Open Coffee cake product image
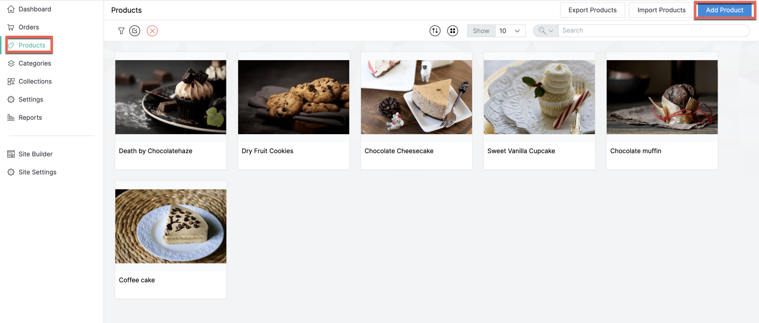 [x=171, y=226]
